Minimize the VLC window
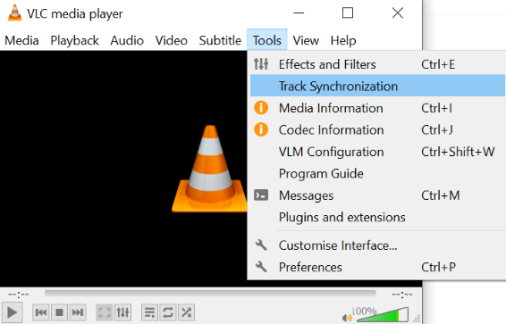 point(299,12)
